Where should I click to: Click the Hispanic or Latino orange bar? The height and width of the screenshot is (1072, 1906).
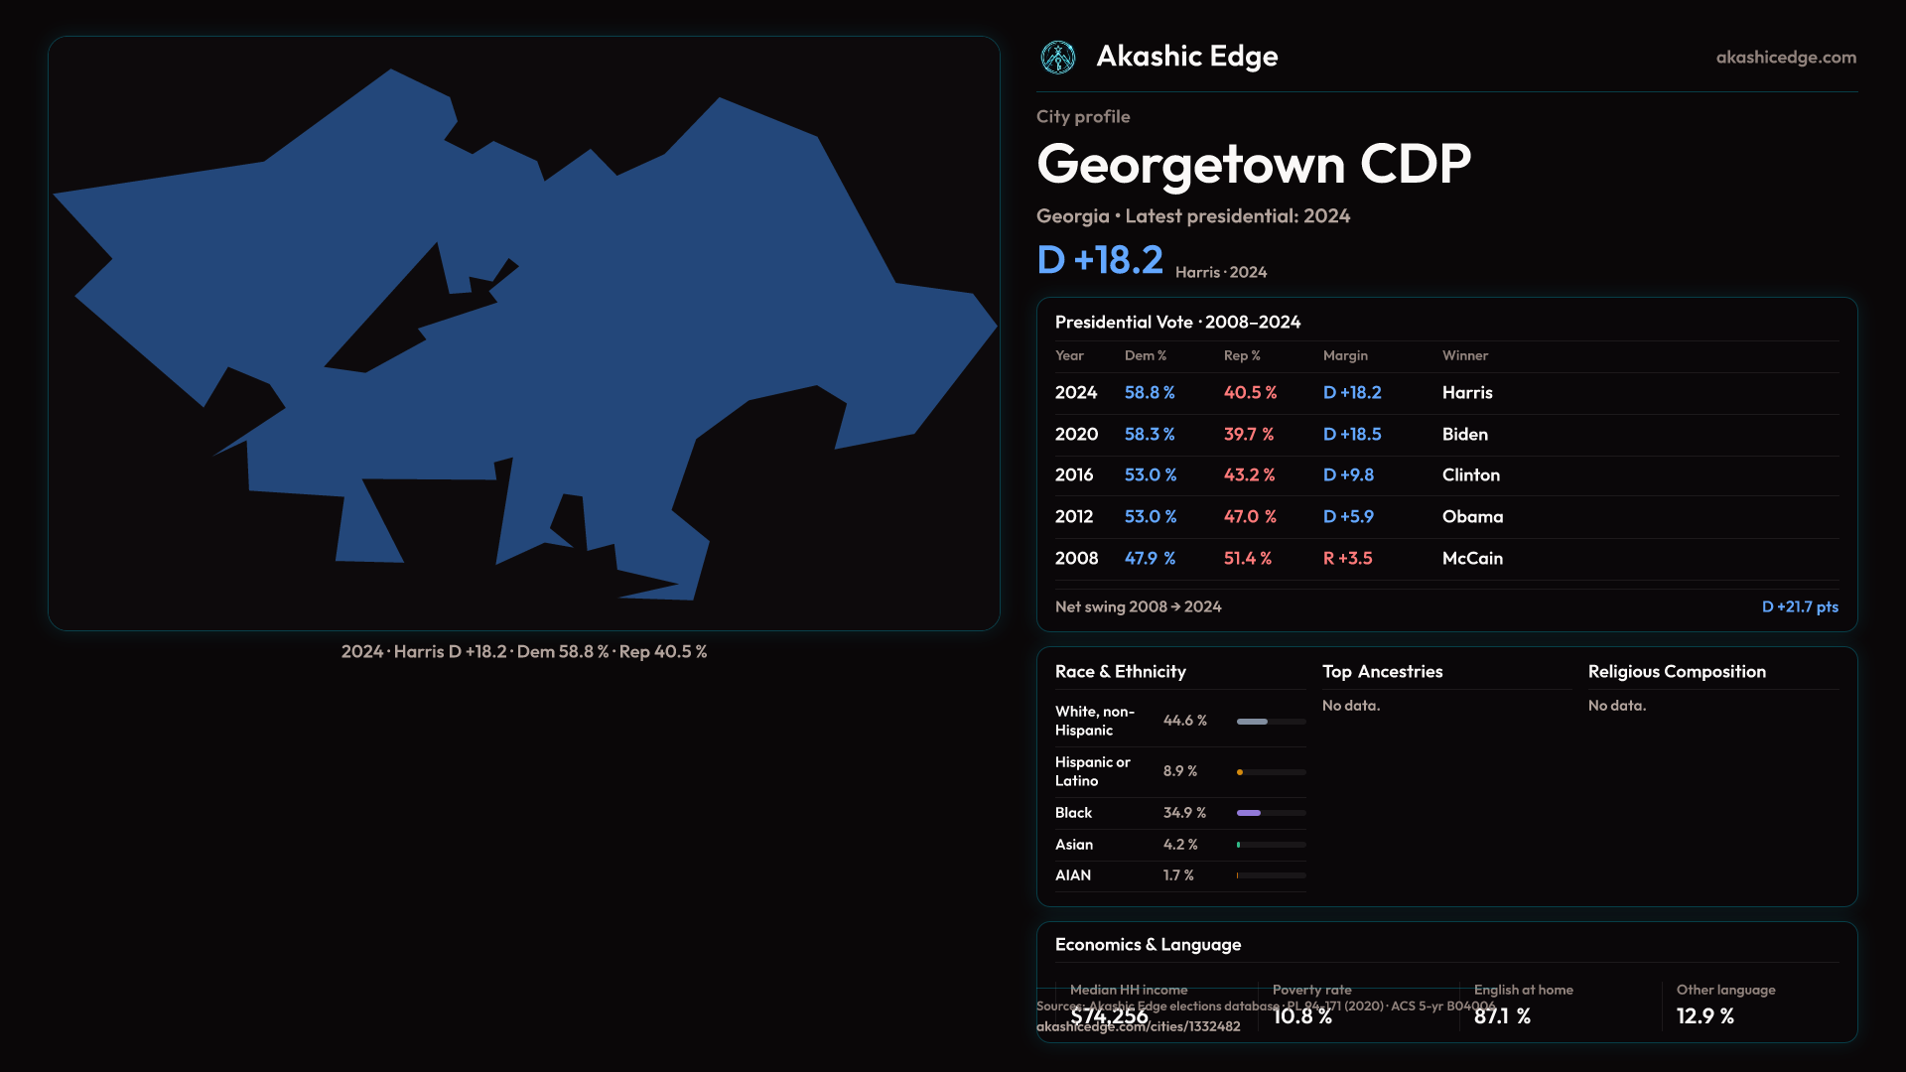(1240, 772)
